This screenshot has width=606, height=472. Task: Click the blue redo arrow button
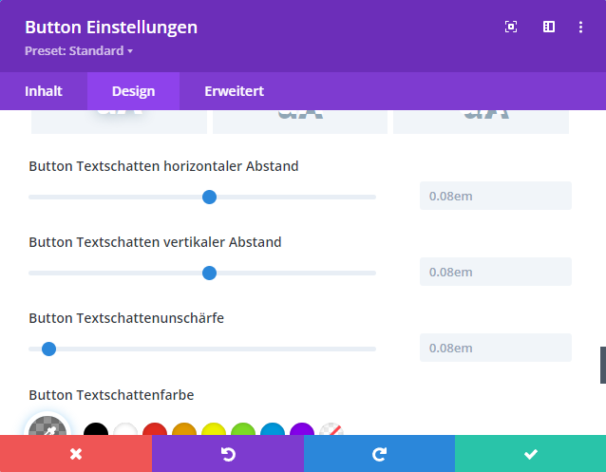point(379,454)
